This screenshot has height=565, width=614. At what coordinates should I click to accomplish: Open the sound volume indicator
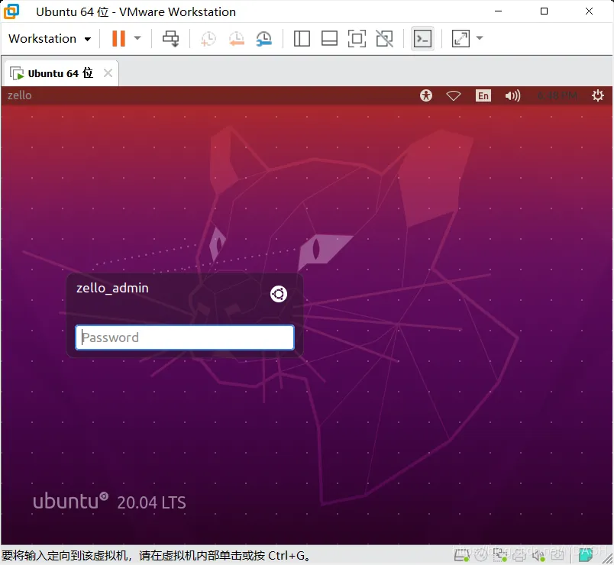512,95
